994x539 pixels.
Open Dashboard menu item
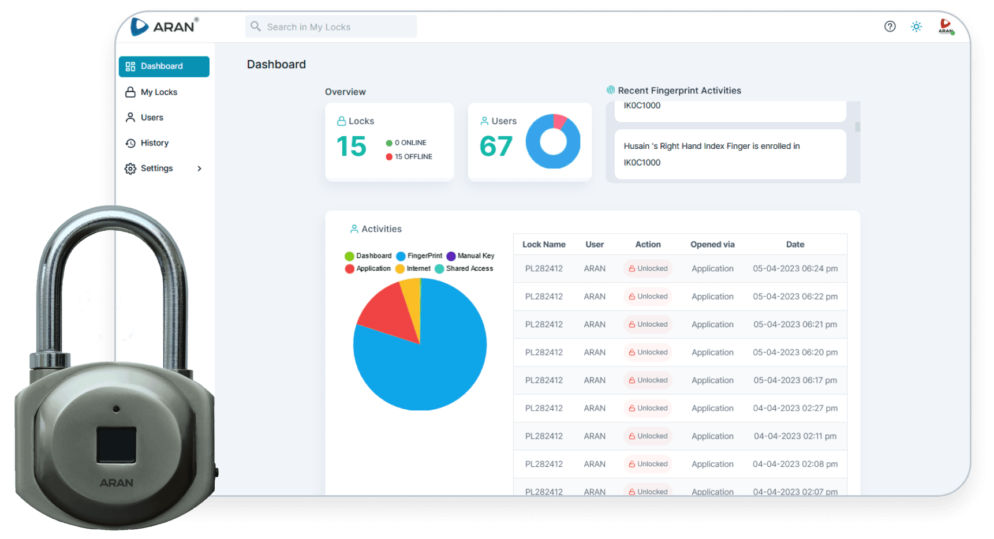164,66
